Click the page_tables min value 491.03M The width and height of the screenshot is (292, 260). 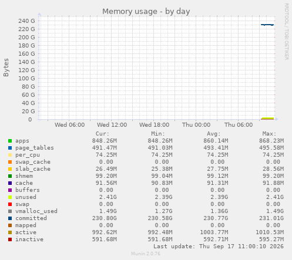(x=160, y=148)
